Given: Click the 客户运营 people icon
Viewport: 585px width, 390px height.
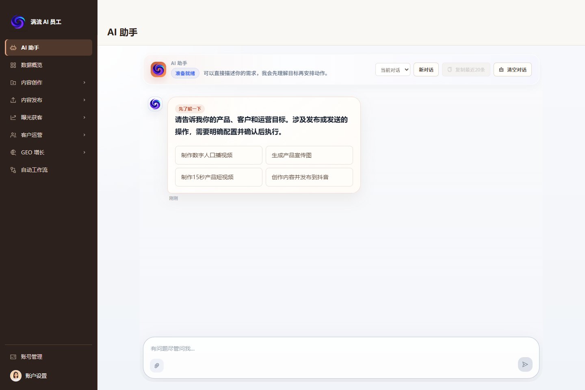Looking at the screenshot, I should point(13,135).
